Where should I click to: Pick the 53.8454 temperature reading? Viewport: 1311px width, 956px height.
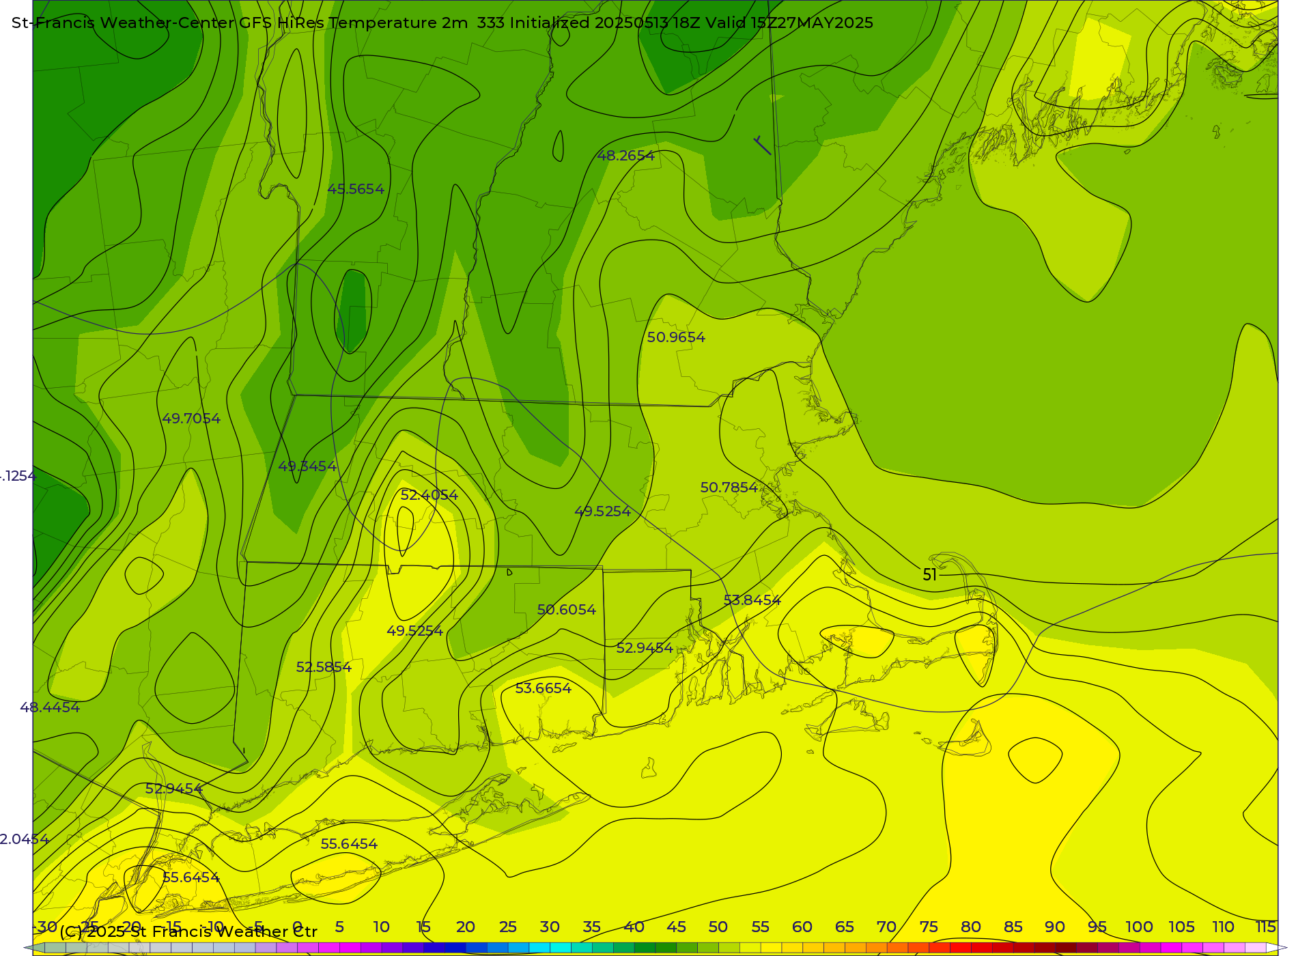point(752,600)
